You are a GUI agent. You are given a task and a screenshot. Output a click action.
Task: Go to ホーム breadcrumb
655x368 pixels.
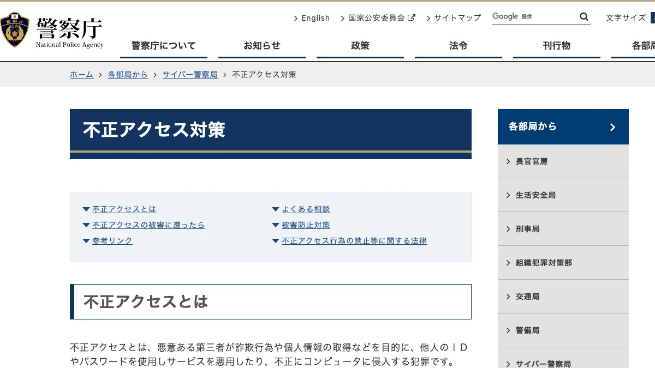[x=82, y=75]
